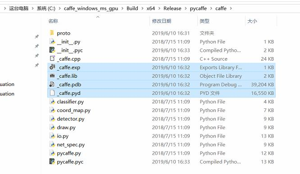Expand chevron after 这台电脑 in address bar
Viewport: 300px width, 174px height.
coord(33,9)
